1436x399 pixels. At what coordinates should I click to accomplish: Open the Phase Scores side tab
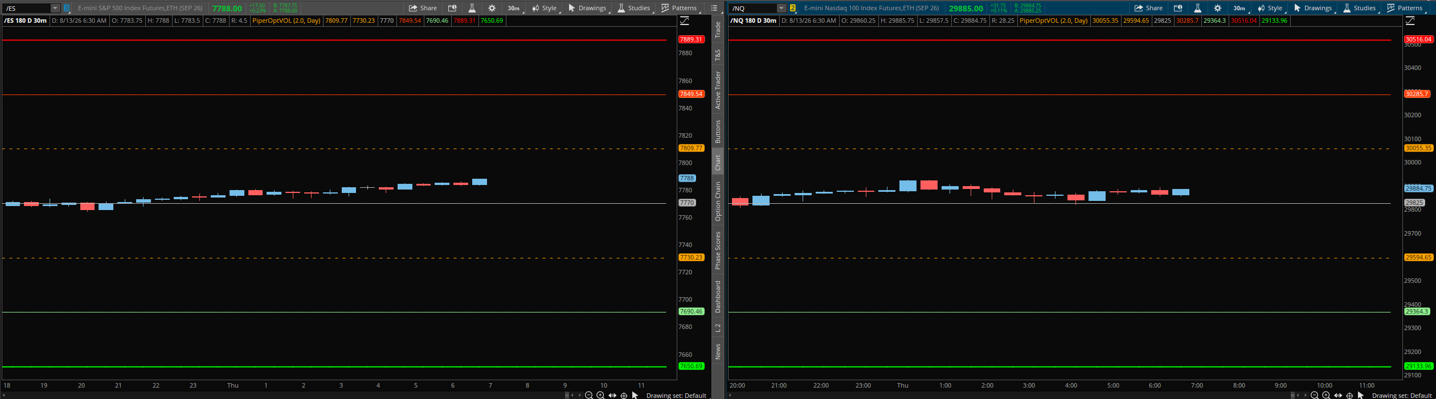pyautogui.click(x=718, y=250)
